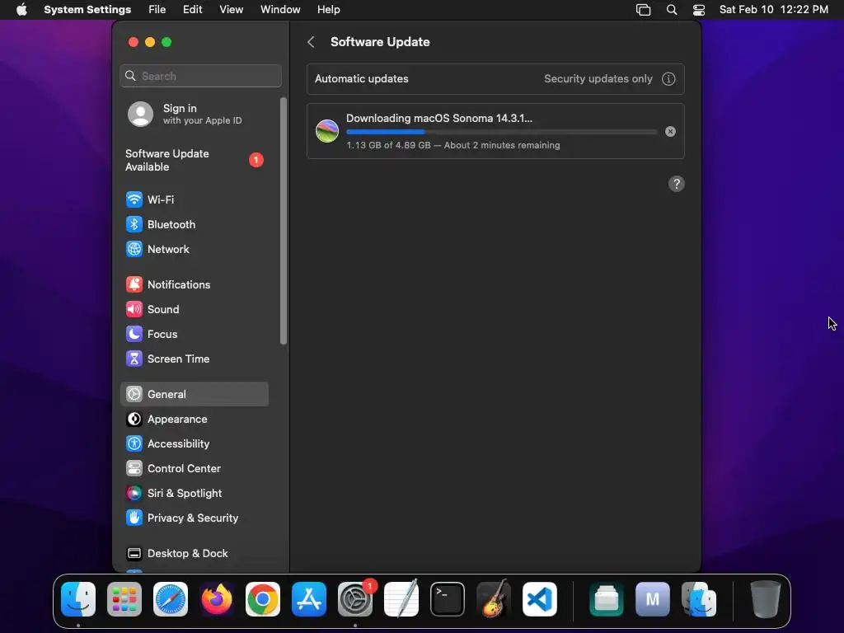The image size is (844, 633).
Task: Click the date and time in menu bar
Action: click(773, 10)
